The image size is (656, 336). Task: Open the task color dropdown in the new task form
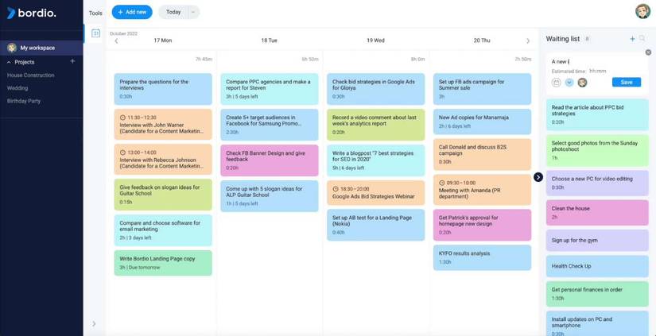(x=569, y=83)
